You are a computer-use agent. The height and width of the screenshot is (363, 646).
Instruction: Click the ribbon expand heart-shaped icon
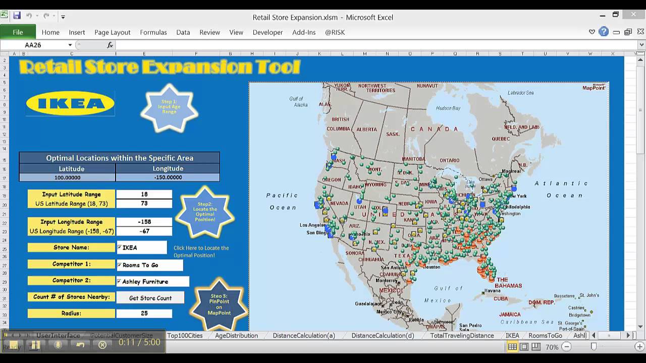(592, 32)
